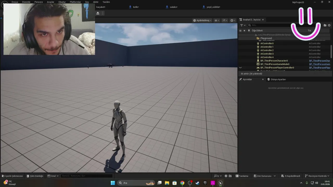The height and width of the screenshot is (187, 333).
Task: Sort by Tür column header
Action: click(310, 31)
